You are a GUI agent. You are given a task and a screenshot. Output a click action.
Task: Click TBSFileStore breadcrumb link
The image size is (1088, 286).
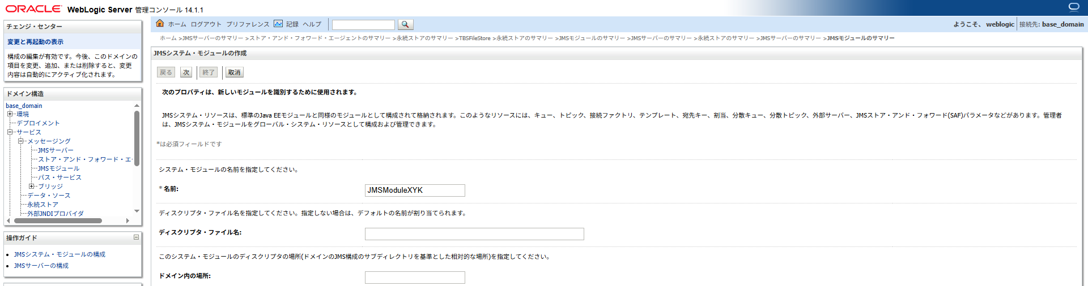coord(475,38)
